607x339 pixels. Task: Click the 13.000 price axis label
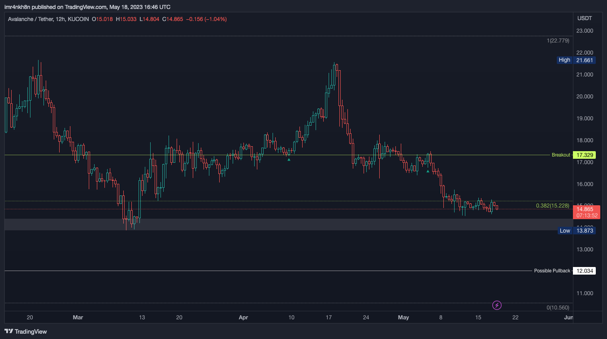tap(585, 250)
